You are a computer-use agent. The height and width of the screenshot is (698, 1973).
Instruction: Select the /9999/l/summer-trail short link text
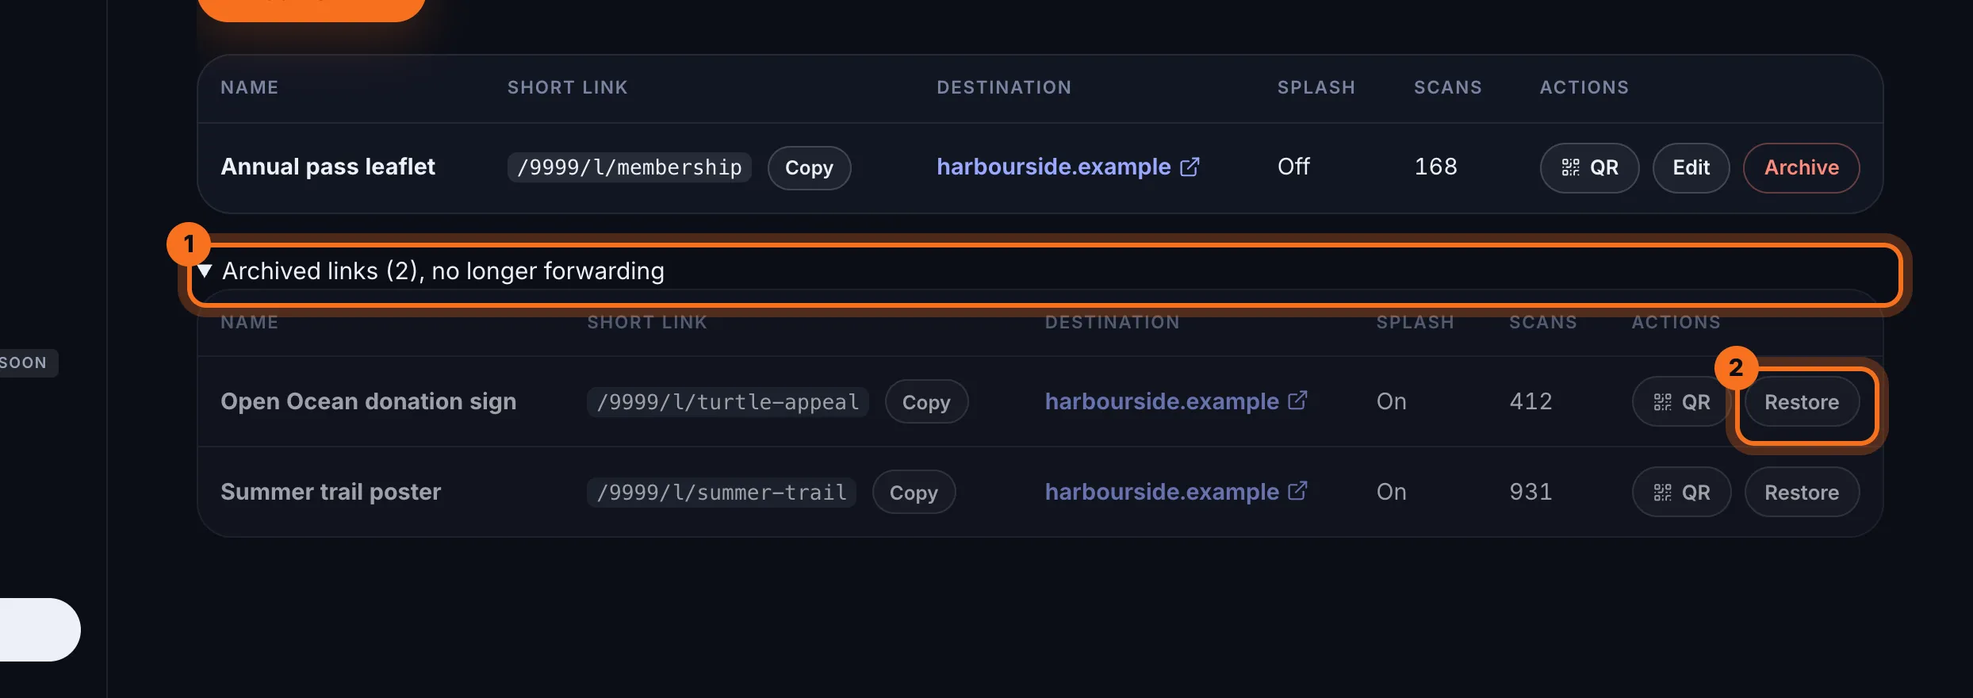[721, 492]
